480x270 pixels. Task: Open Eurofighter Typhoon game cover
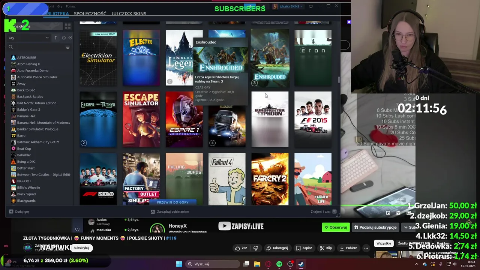click(x=270, y=119)
